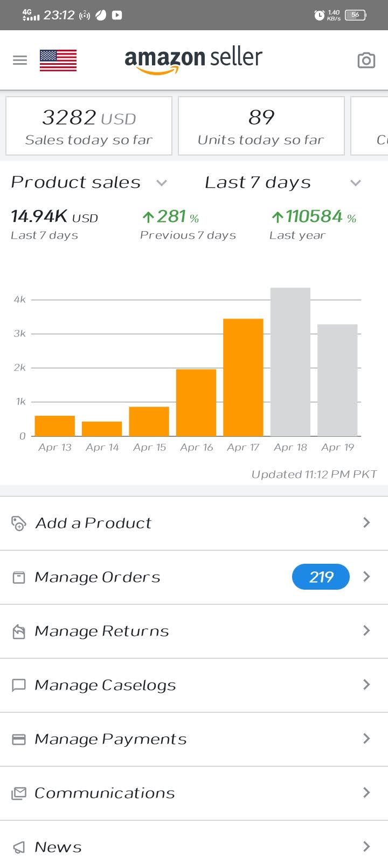
Task: Tap the Units today so far card
Action: (261, 126)
